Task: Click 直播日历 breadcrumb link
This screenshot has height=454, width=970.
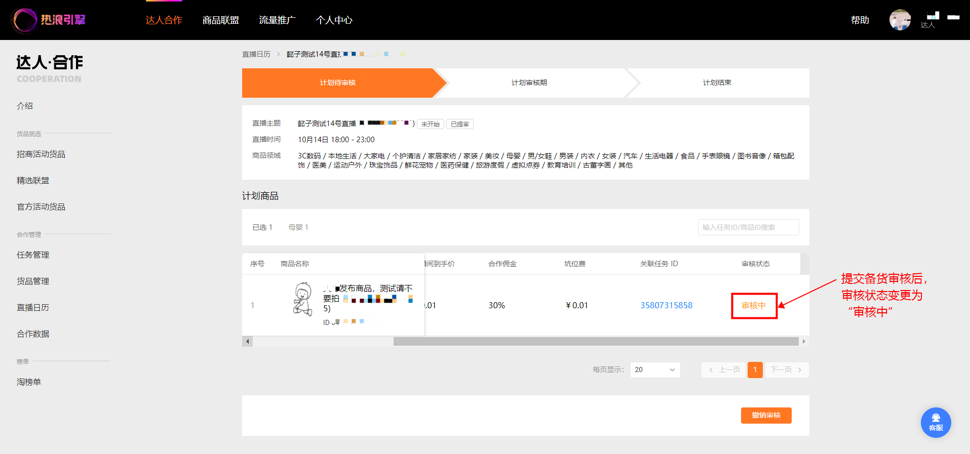Action: pyautogui.click(x=256, y=54)
